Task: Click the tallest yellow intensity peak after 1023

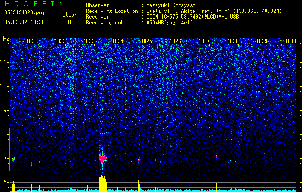Action: tap(103, 183)
